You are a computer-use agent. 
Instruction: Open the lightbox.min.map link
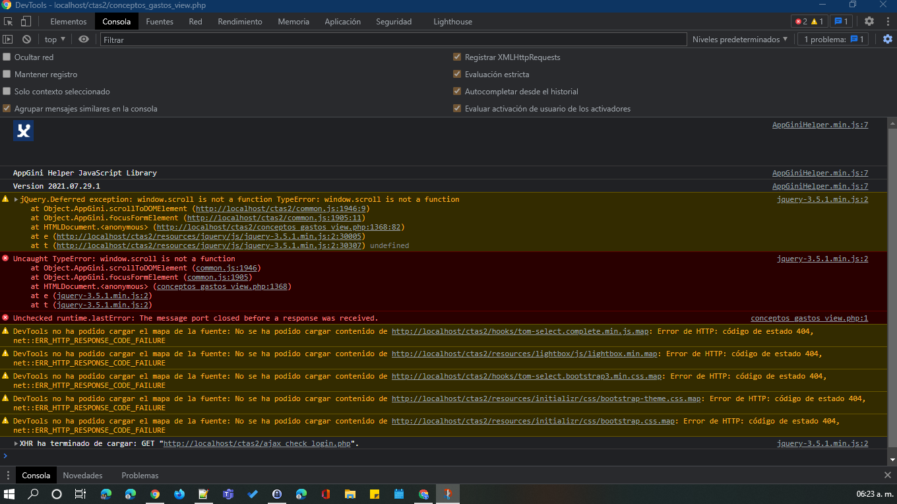pyautogui.click(x=524, y=354)
